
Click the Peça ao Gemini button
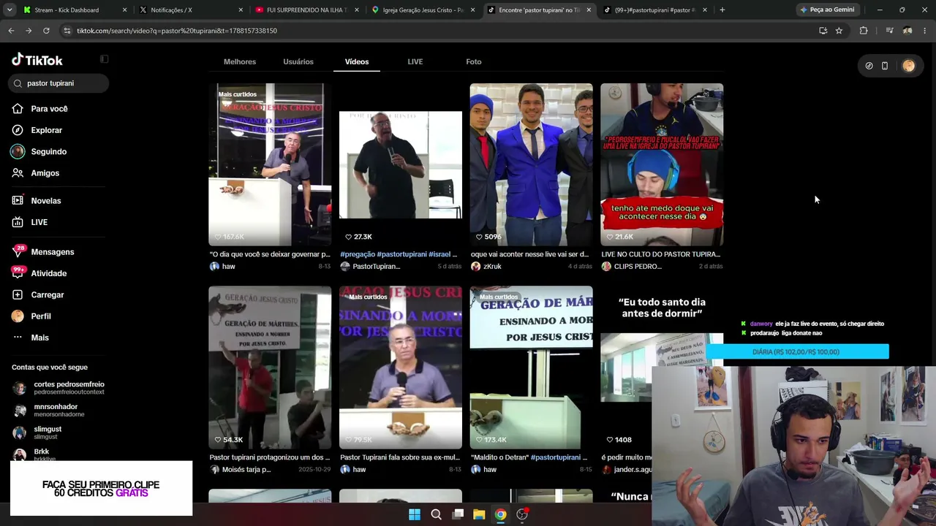coord(827,10)
